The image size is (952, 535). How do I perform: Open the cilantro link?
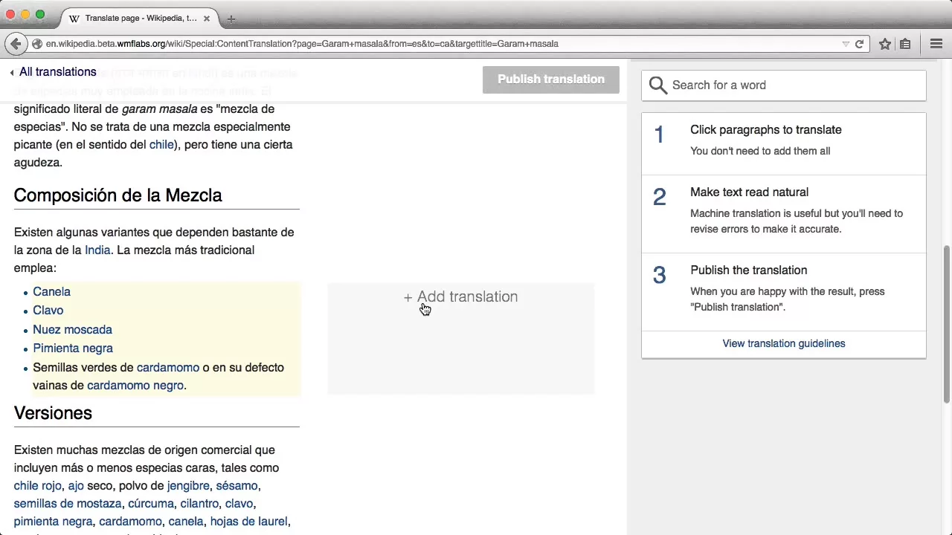tap(199, 504)
